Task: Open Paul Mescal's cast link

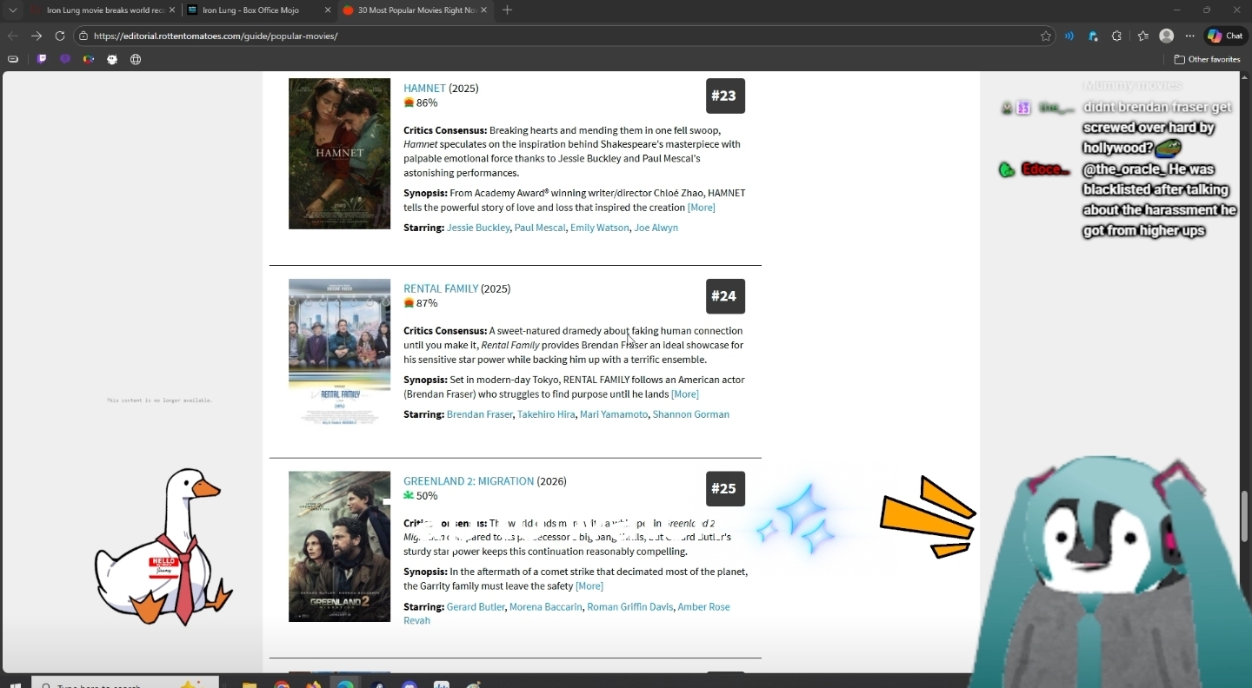Action: click(x=540, y=228)
